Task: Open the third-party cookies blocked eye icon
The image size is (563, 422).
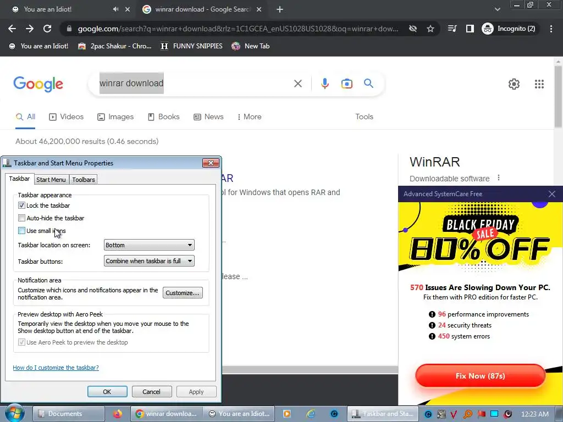Action: (413, 29)
